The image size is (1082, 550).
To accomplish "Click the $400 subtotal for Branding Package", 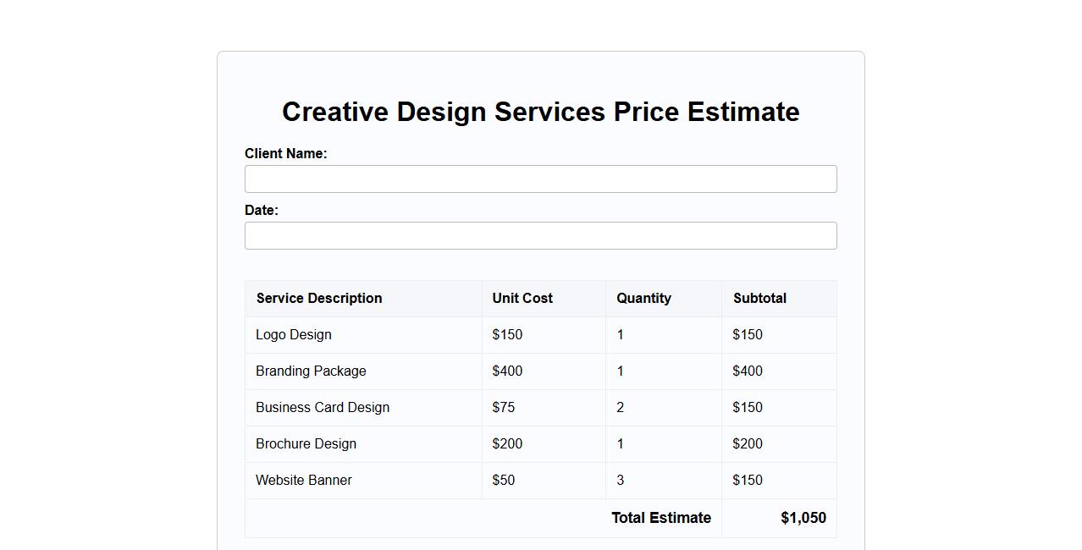I will point(748,371).
